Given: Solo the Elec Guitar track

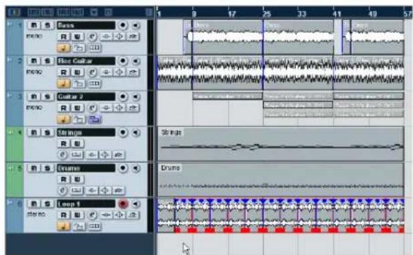Looking at the screenshot, I should tap(47, 61).
